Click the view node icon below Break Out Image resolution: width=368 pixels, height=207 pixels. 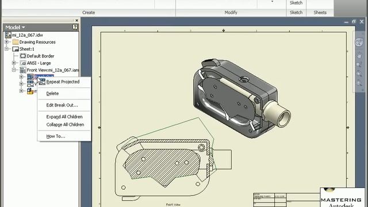[x=30, y=84]
